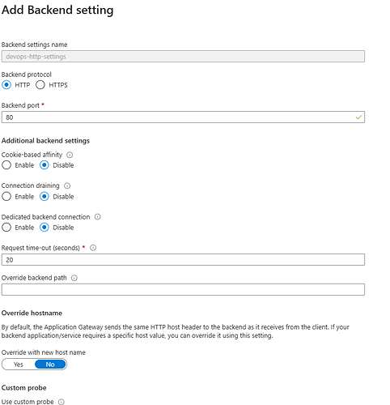The image size is (390, 405).
Task: Choose Disable for Dedicated backend connection
Action: pos(45,228)
